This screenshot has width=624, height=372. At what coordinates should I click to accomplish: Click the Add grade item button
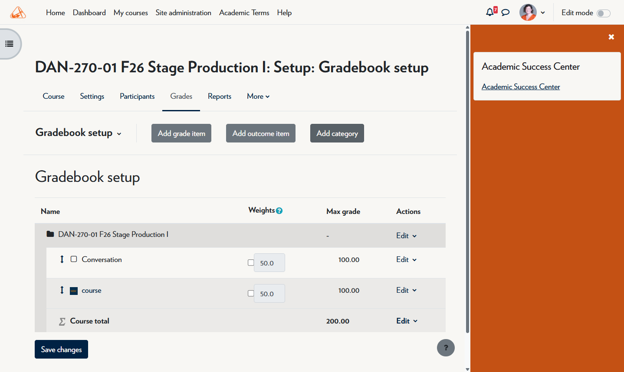click(181, 133)
